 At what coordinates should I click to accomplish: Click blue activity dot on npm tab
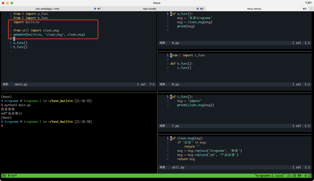click(198, 9)
